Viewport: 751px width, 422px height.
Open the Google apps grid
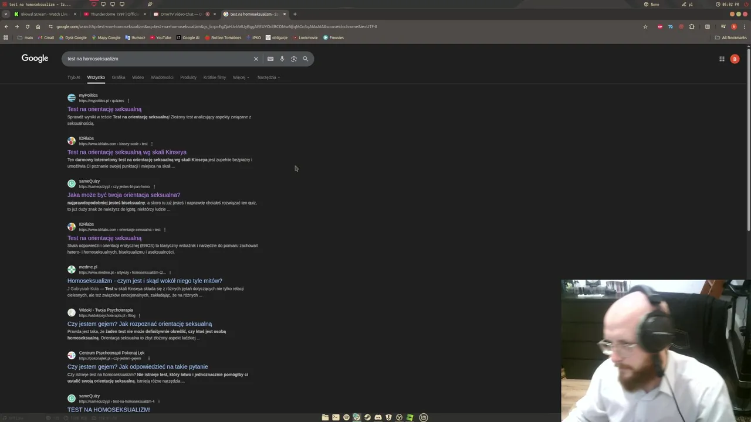tap(722, 59)
